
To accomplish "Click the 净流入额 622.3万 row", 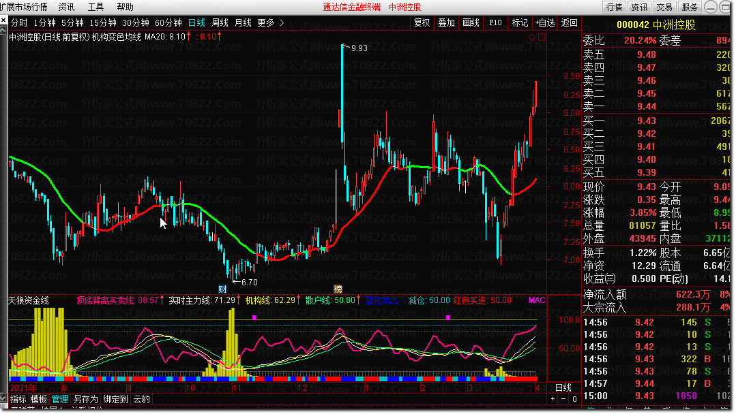I will point(657,295).
